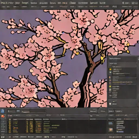The image size is (139, 139).
Task: Select the yellow text row in the right panel
Action: point(122,82)
